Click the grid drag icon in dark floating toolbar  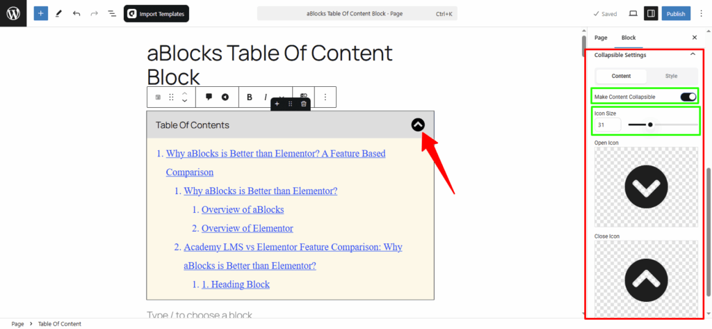click(x=291, y=104)
